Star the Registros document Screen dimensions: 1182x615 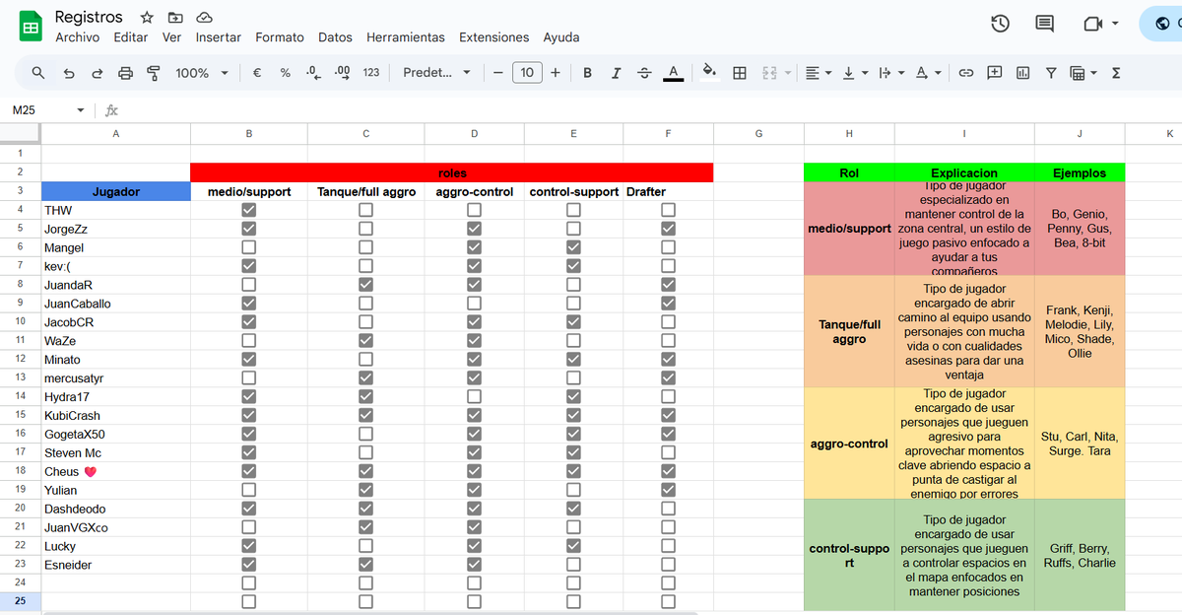pyautogui.click(x=147, y=18)
